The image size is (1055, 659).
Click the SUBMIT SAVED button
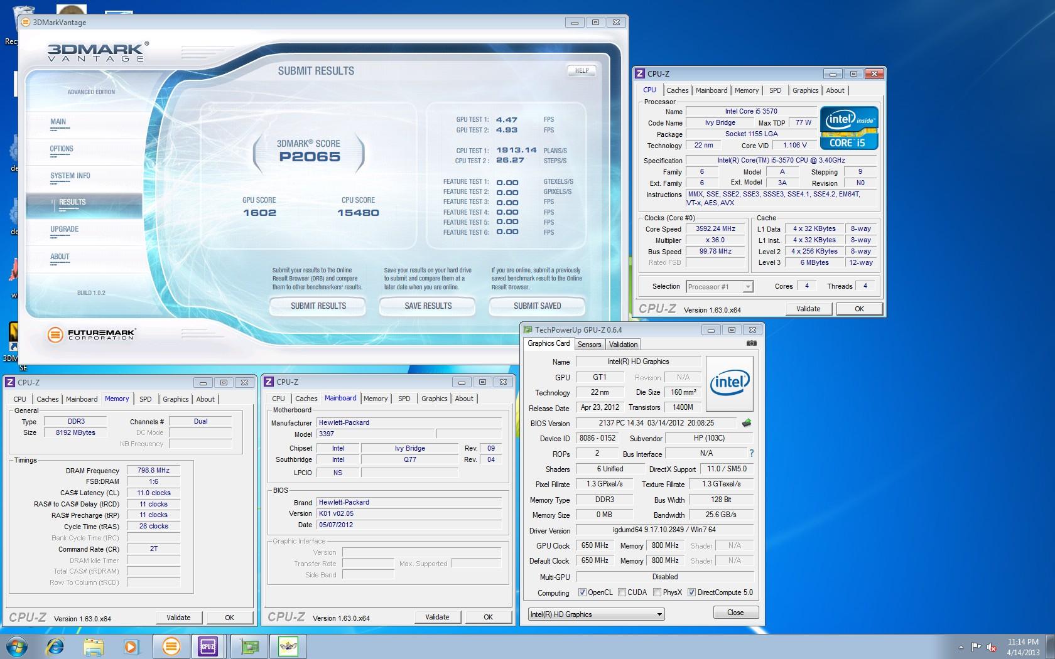click(538, 306)
